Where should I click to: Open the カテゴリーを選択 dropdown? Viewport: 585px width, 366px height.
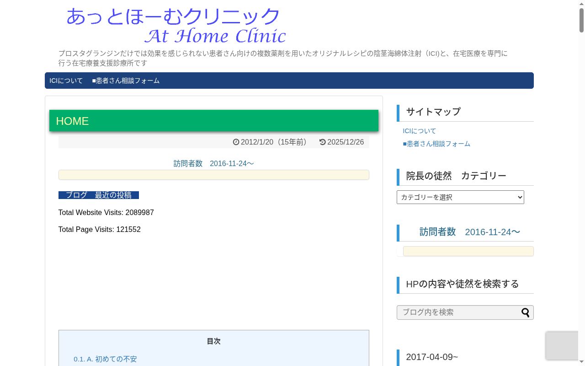(460, 197)
